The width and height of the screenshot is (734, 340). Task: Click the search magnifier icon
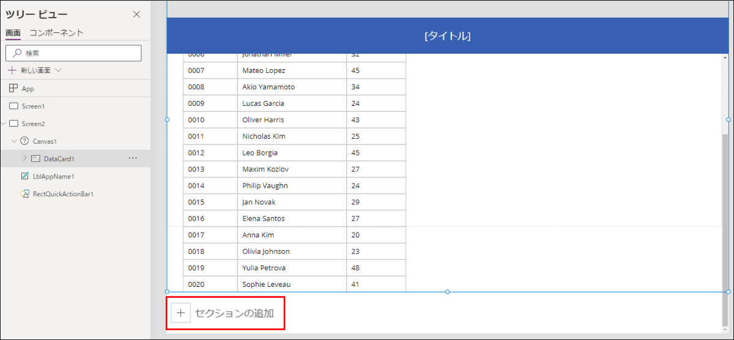pyautogui.click(x=17, y=53)
